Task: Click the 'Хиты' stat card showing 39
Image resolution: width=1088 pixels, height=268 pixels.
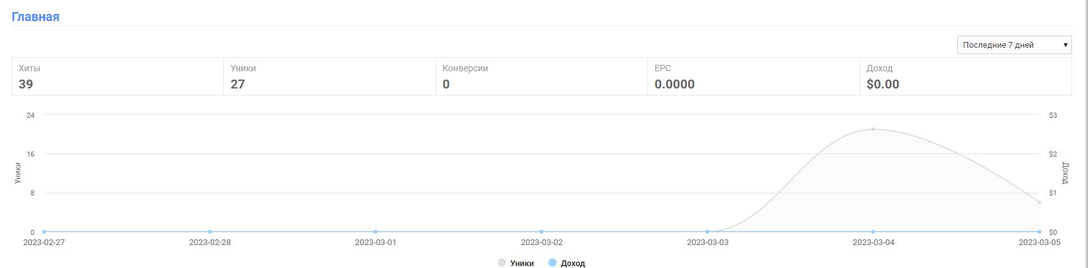Action: [x=117, y=76]
